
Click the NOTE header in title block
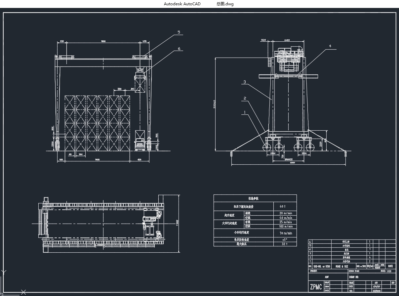[x=390, y=266]
